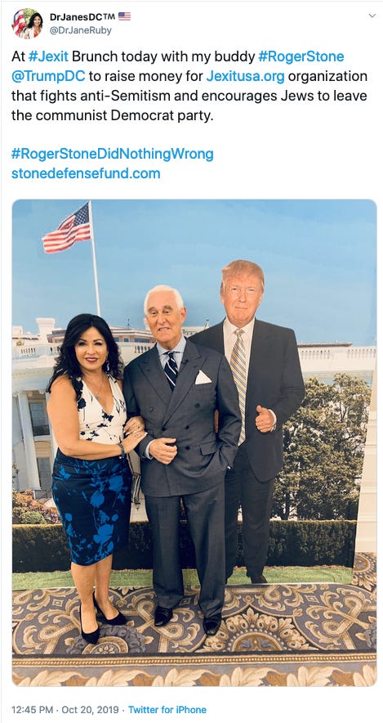Click the waving American flag in photo
This screenshot has height=723, width=383.
pyautogui.click(x=67, y=228)
